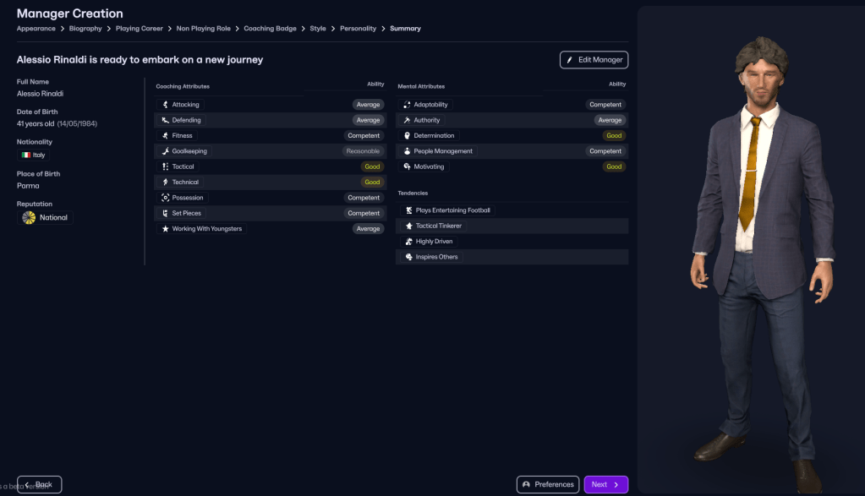
Task: Switch to the Personality step
Action: 358,29
